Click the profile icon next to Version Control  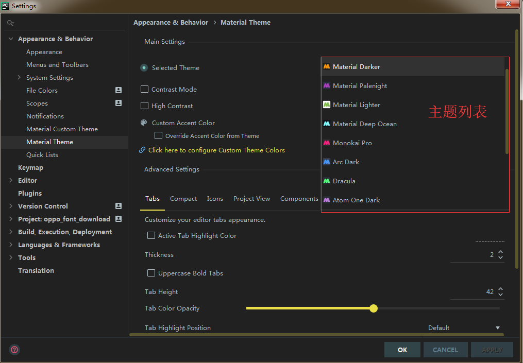click(119, 206)
